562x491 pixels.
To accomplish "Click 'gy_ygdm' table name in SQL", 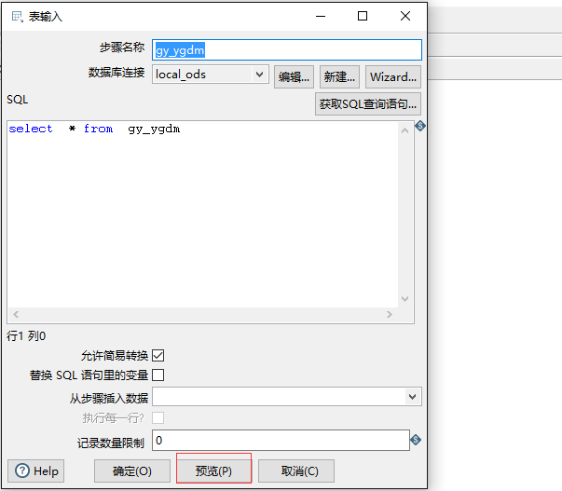I will (x=154, y=129).
